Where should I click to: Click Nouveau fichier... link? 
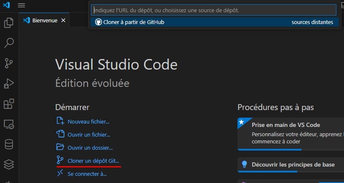click(88, 122)
